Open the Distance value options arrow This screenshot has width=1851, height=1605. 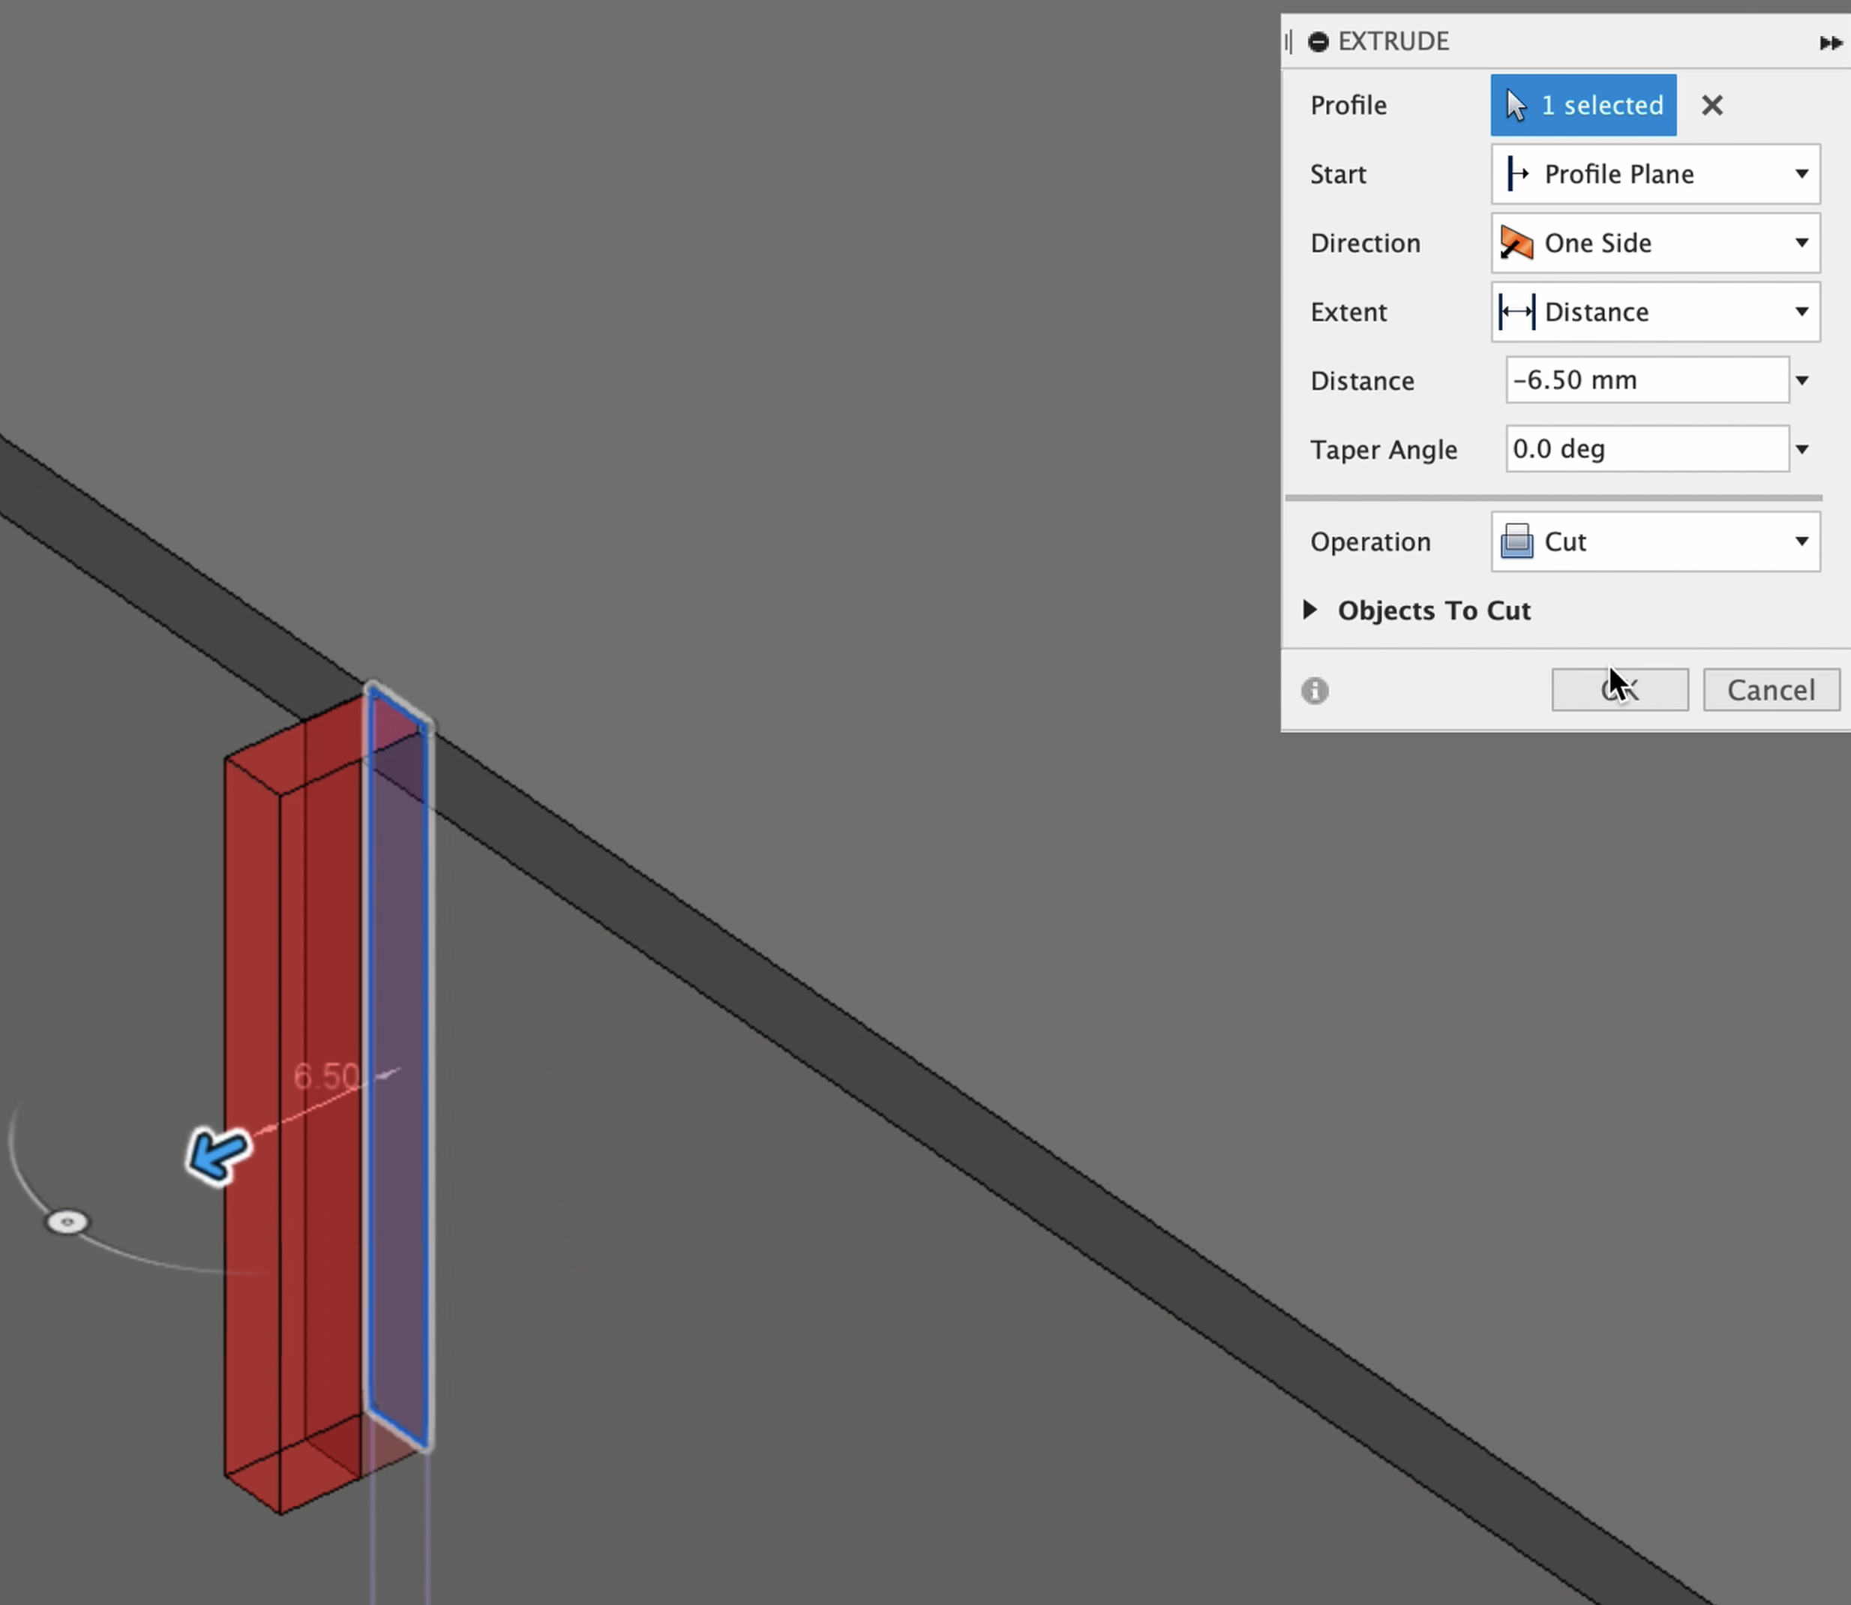[x=1801, y=381]
